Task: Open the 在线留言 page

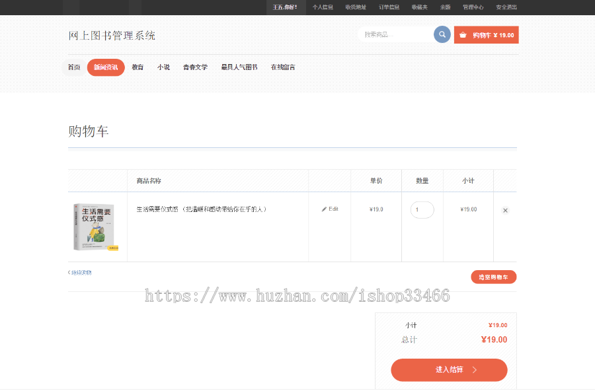Action: pyautogui.click(x=283, y=67)
